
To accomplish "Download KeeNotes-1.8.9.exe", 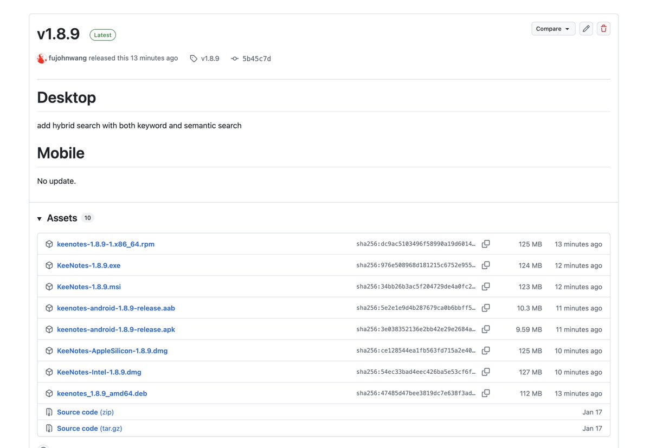I will pyautogui.click(x=89, y=265).
